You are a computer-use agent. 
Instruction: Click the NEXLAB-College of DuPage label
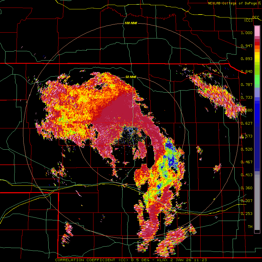[x=234, y=3]
